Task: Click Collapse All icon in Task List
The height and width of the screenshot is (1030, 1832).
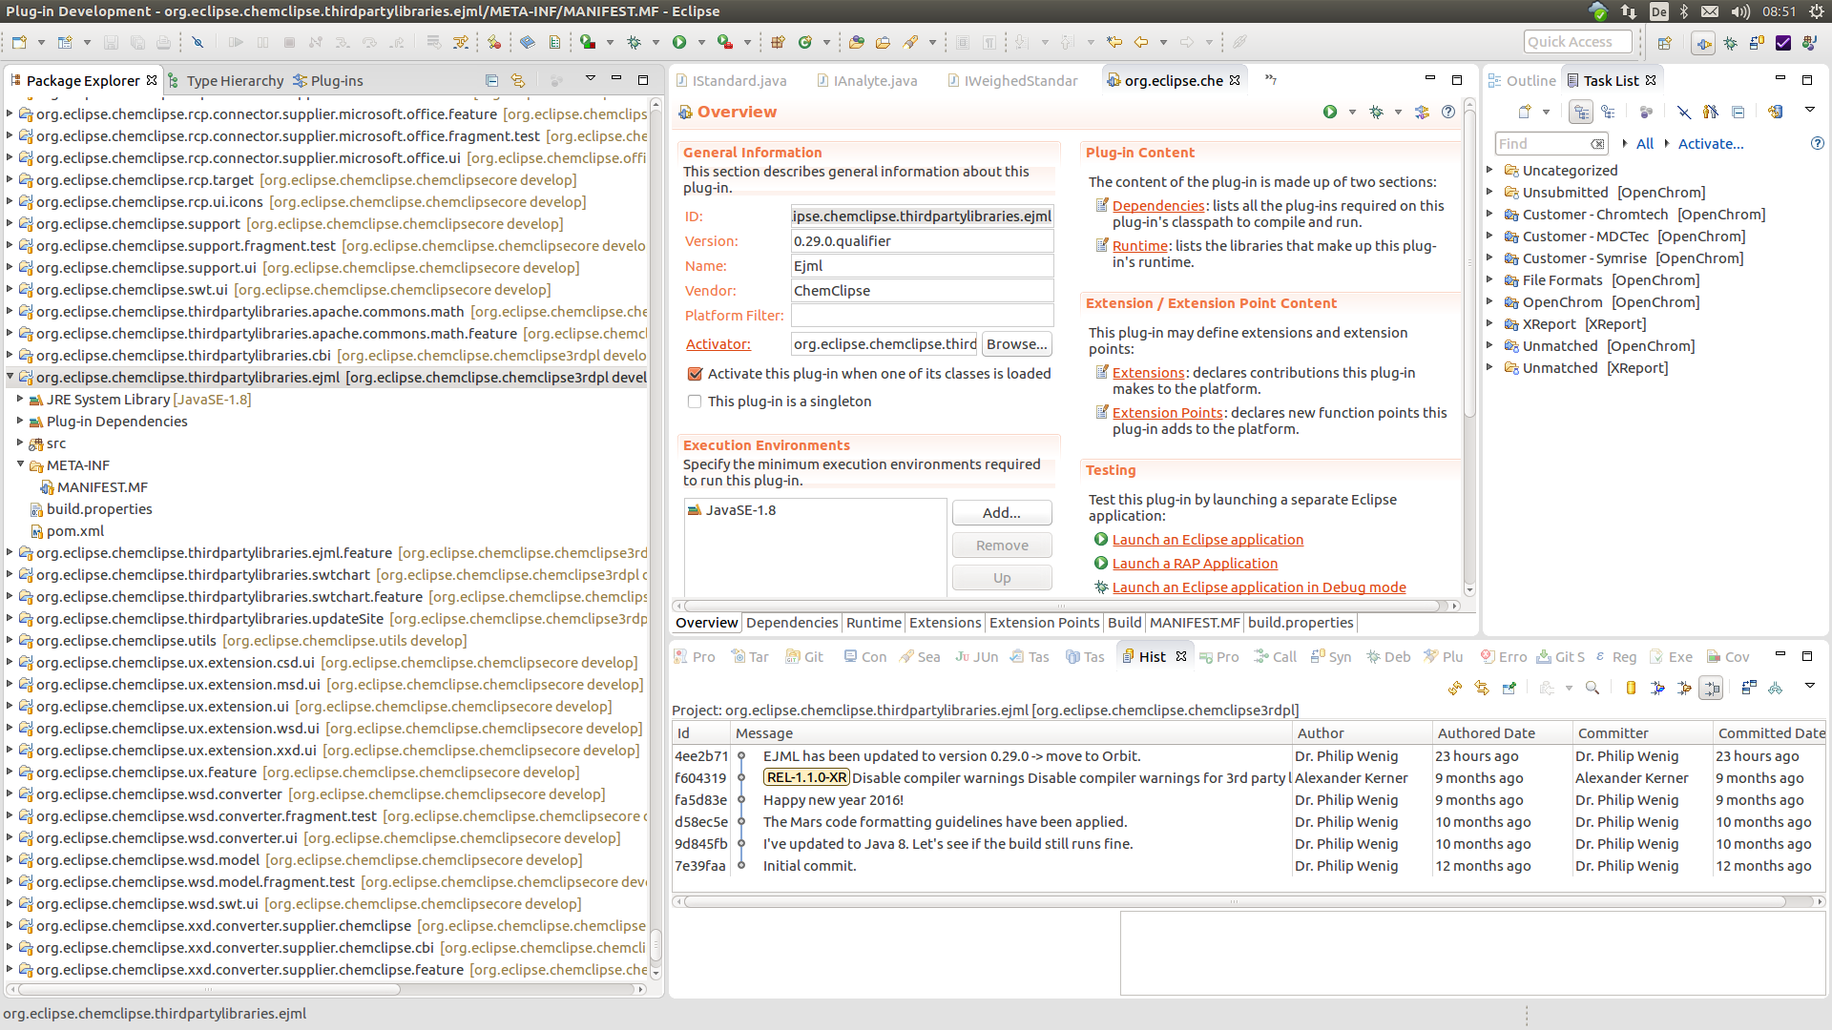Action: coord(1738,112)
